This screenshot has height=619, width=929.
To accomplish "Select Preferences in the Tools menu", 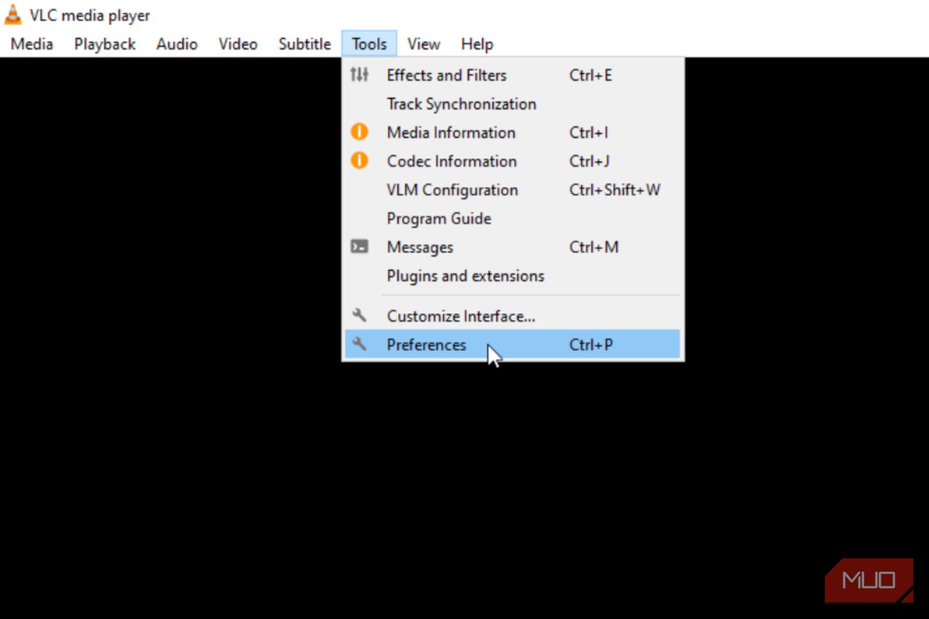I will [512, 344].
